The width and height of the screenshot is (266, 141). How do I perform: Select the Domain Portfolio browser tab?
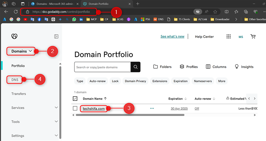pos(107,4)
